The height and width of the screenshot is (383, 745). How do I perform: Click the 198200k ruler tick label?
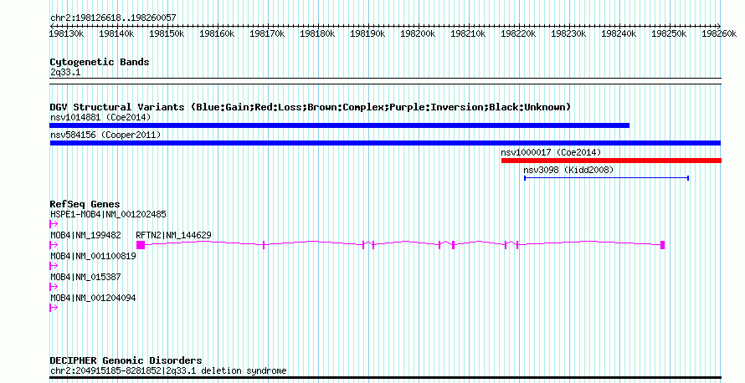click(418, 33)
